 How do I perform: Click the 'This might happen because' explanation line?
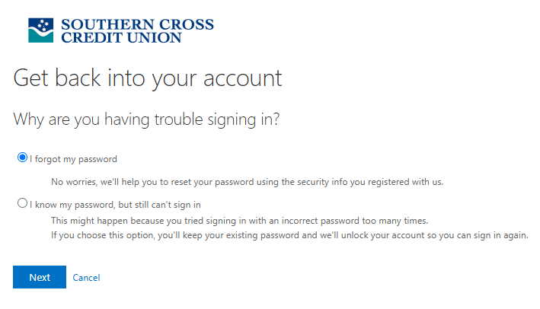[x=240, y=221]
